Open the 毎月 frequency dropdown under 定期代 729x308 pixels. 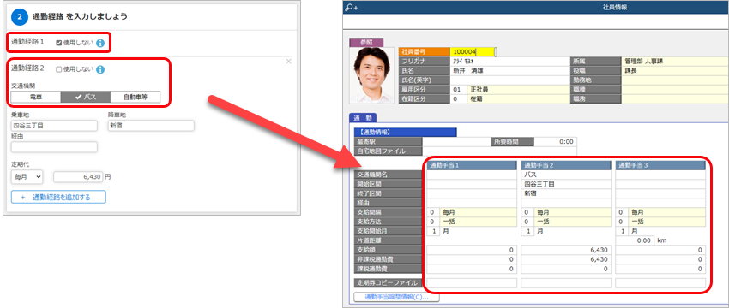coord(27,176)
